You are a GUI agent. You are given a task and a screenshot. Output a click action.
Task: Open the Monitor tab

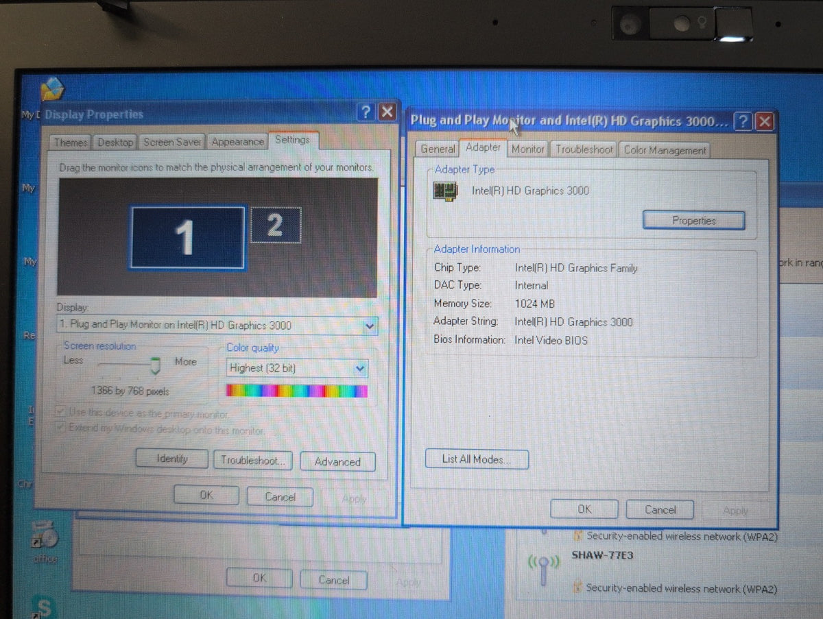(x=528, y=149)
